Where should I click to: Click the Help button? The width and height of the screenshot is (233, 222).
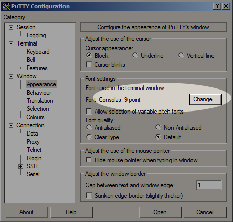click(x=71, y=212)
